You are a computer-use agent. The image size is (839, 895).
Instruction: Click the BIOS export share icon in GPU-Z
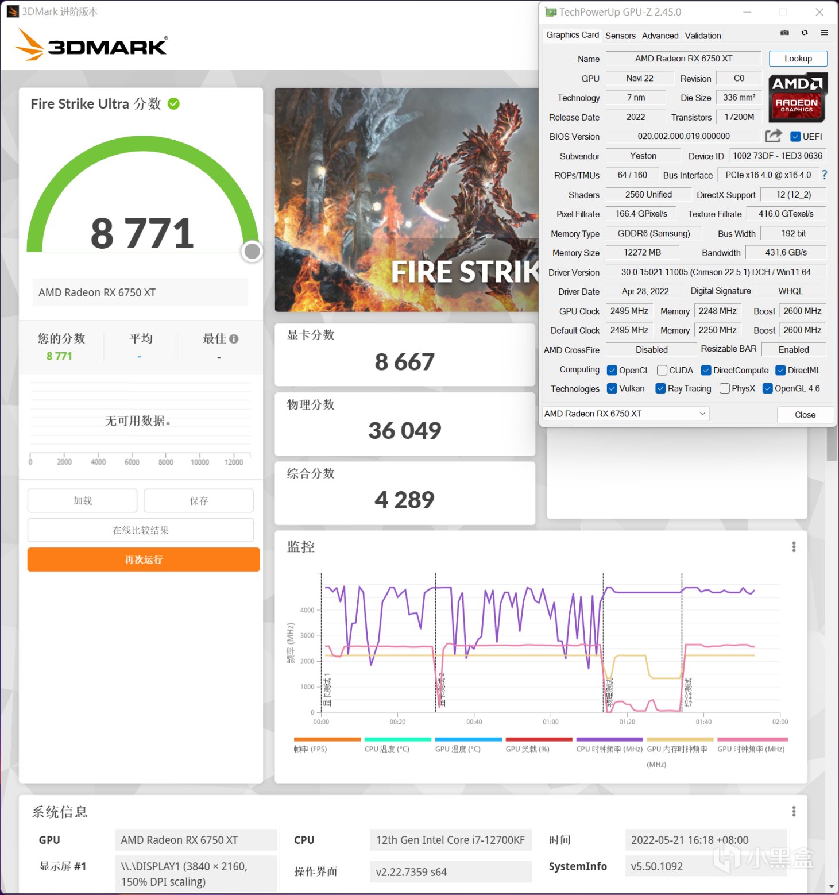click(774, 136)
